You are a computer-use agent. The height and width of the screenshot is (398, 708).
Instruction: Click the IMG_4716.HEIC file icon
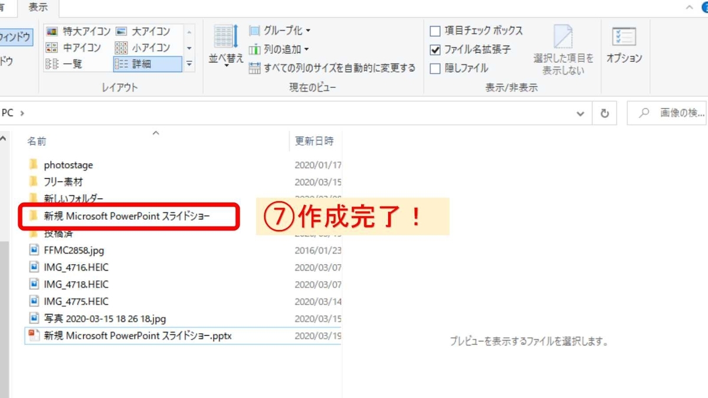(34, 267)
